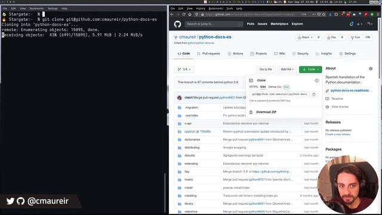Open the terminal Bookmarks menu

pyautogui.click(x=36, y=8)
